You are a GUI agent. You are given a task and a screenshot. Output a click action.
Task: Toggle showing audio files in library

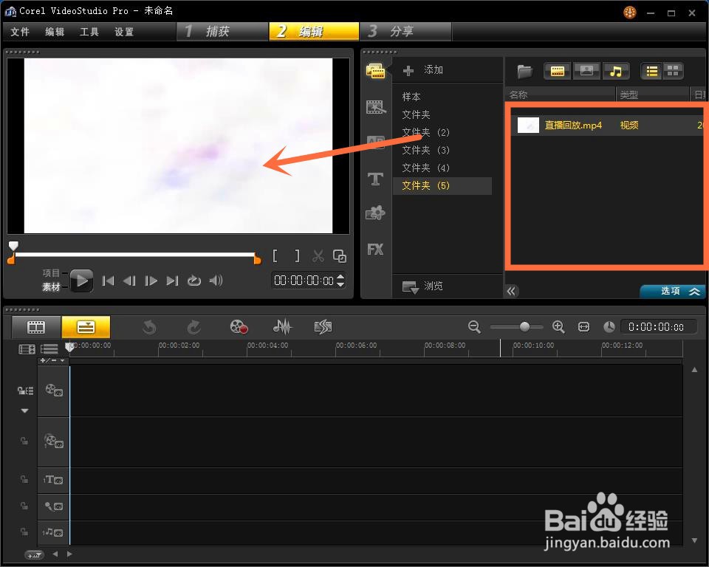pos(616,71)
